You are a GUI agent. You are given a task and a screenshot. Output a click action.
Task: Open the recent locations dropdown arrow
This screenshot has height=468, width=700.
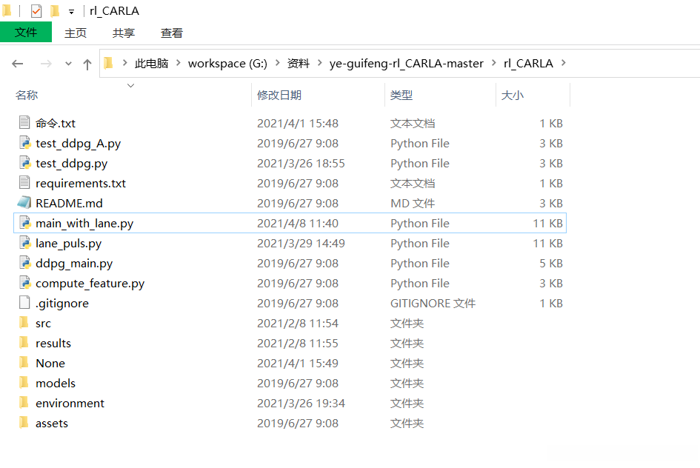click(x=68, y=64)
